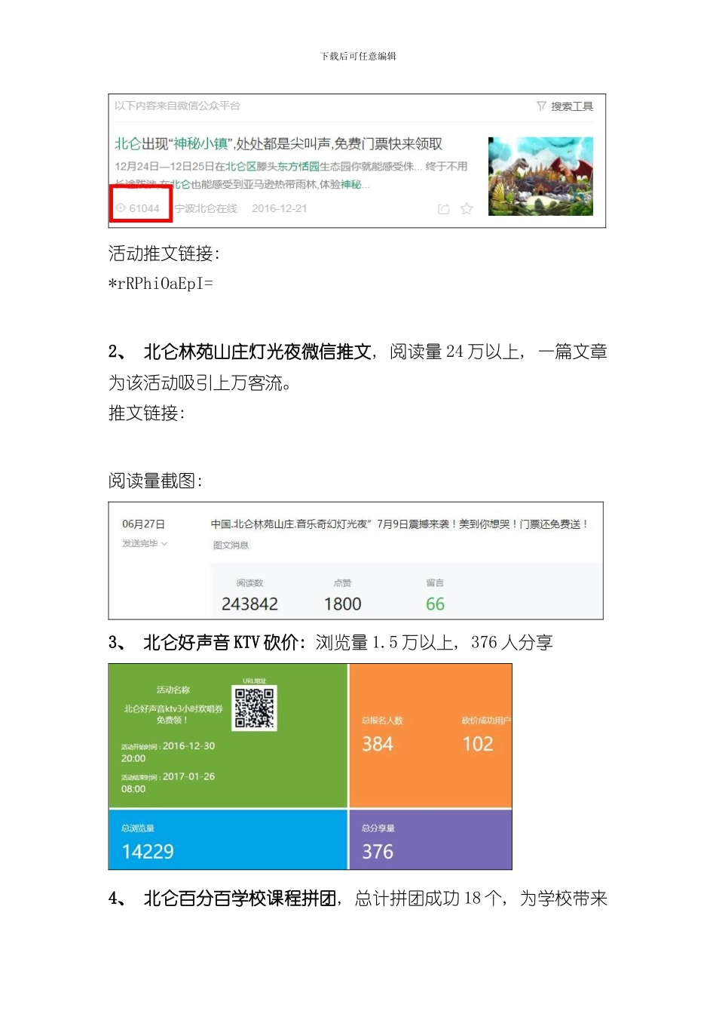Click the 总分享量 label
Screen dimensions: 716x1014
(x=378, y=828)
